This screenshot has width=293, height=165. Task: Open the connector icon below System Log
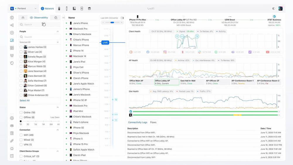[12, 141]
